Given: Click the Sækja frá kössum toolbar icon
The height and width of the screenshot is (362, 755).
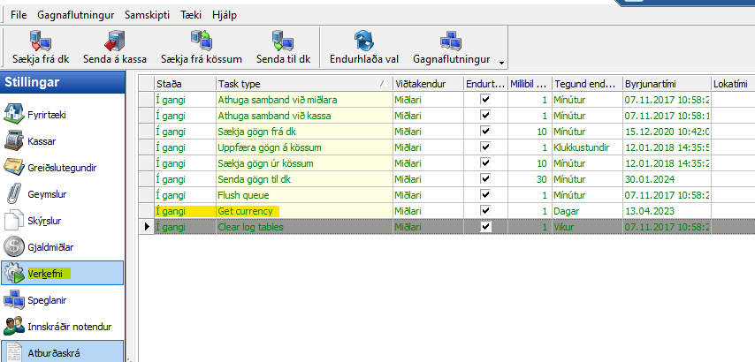Looking at the screenshot, I should (x=200, y=41).
